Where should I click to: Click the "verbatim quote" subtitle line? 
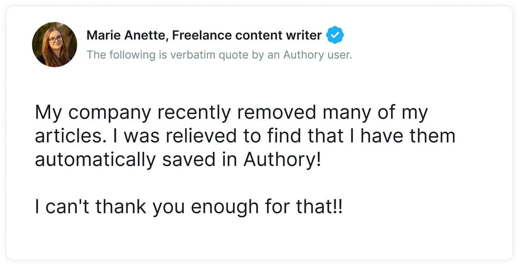pos(219,55)
